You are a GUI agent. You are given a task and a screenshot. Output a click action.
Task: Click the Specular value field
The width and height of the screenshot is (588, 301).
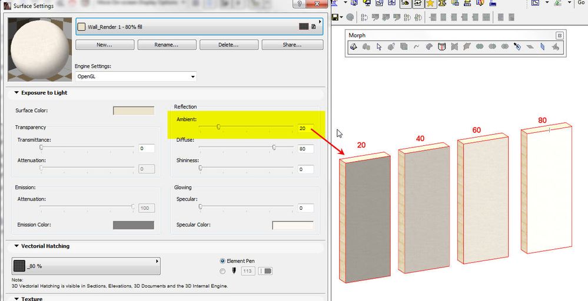pos(305,208)
